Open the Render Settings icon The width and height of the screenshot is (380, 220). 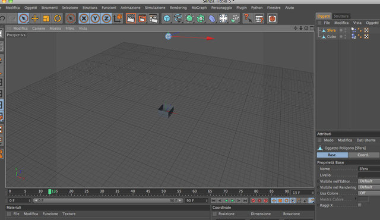(x=153, y=18)
